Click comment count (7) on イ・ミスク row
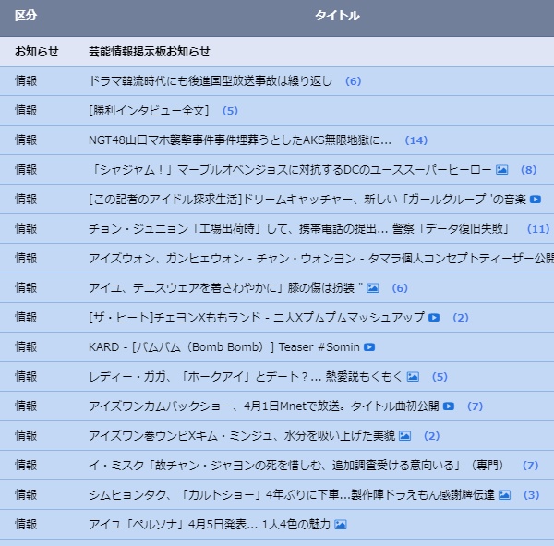Screen dimensions: 554x546 coord(530,466)
